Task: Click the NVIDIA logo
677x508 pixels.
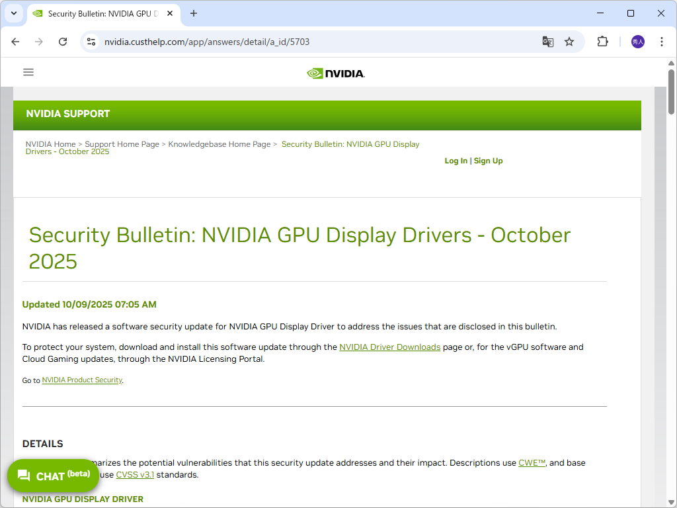Action: point(336,73)
